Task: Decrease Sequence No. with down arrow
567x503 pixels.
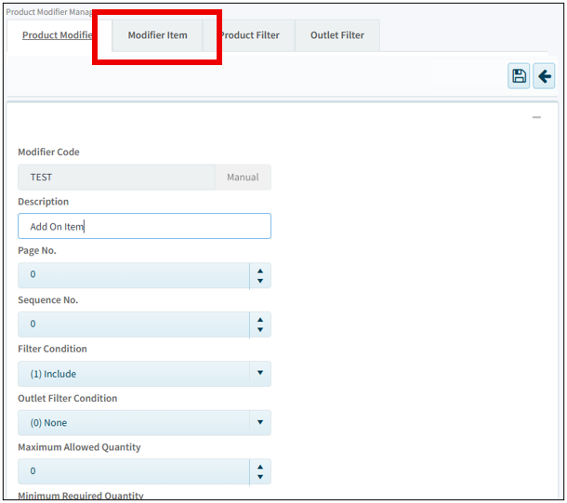Action: point(260,330)
